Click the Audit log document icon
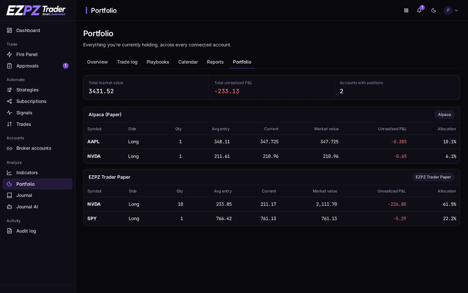This screenshot has width=468, height=293. click(x=9, y=231)
